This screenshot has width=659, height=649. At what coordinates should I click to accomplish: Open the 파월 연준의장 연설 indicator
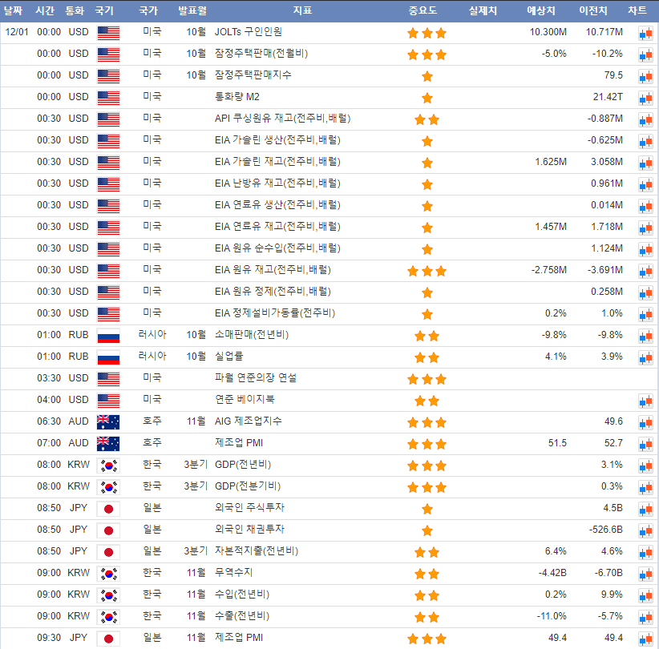click(x=256, y=377)
